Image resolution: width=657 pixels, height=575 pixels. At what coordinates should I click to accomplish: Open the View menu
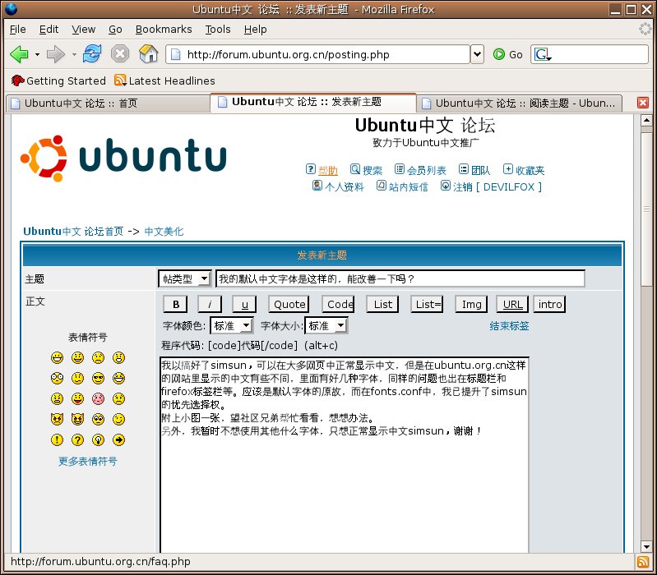(x=83, y=30)
